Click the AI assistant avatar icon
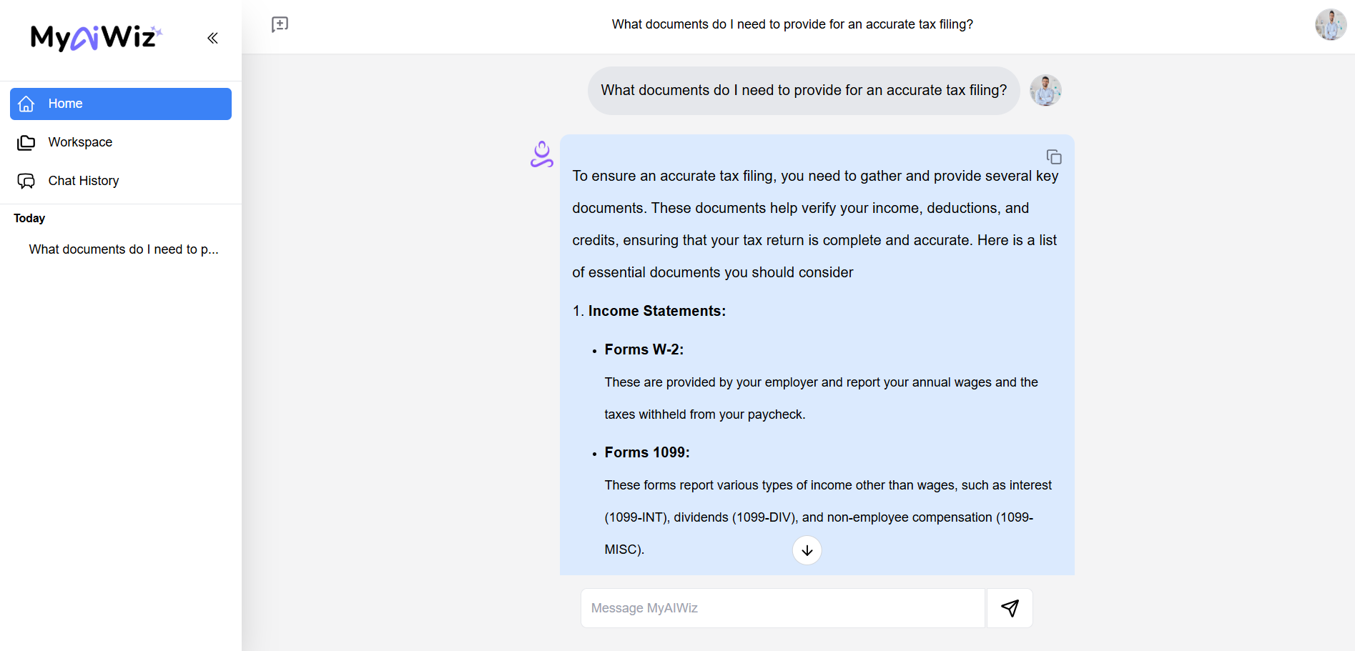This screenshot has width=1355, height=651. 542,154
